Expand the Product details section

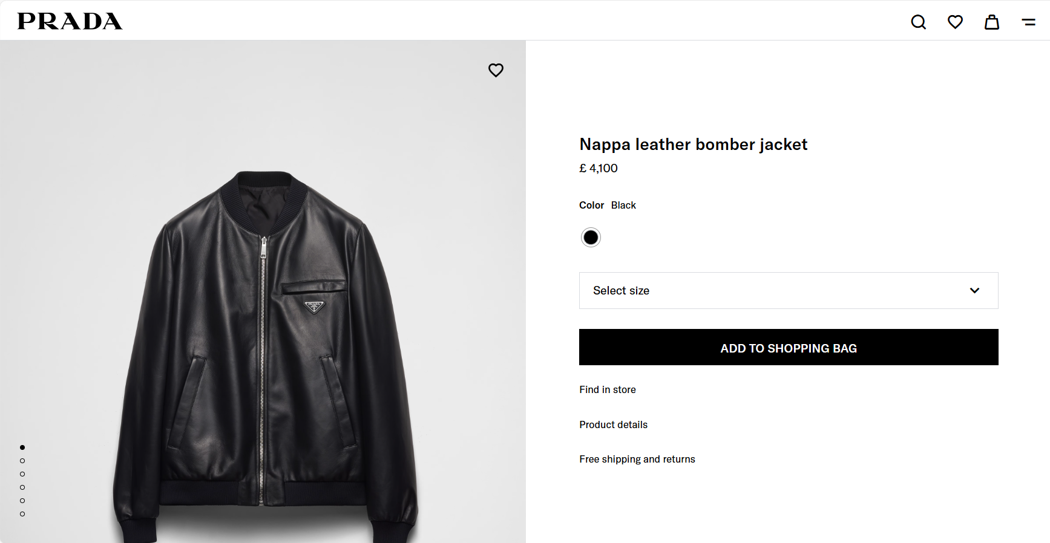[613, 424]
